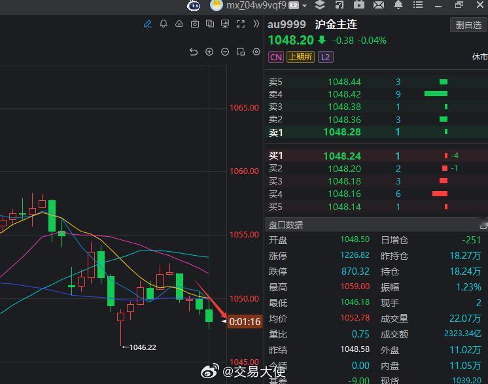The image size is (488, 384).
Task: Select the 卖5 ask price 1048.44
Action: [x=344, y=82]
